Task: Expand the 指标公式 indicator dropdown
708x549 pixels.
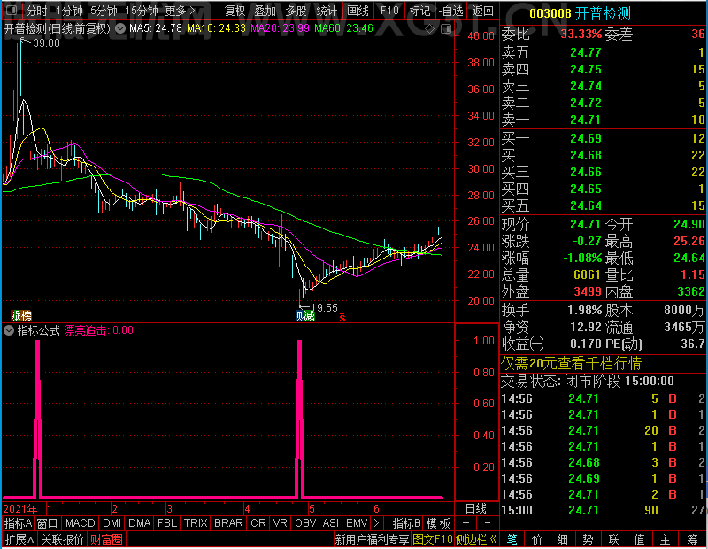Action: click(x=9, y=330)
